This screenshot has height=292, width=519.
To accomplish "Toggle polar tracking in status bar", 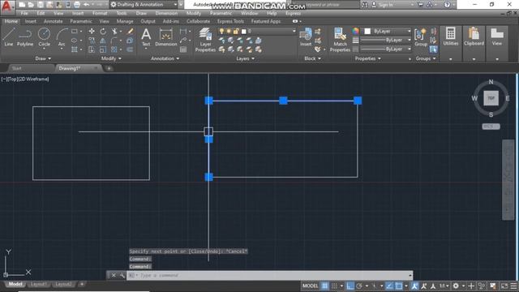I will pyautogui.click(x=359, y=286).
